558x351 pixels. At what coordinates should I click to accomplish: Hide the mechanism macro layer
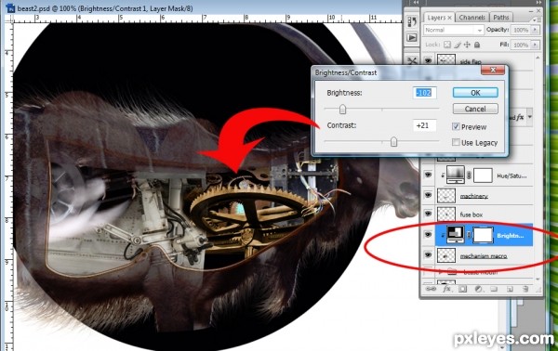click(428, 255)
